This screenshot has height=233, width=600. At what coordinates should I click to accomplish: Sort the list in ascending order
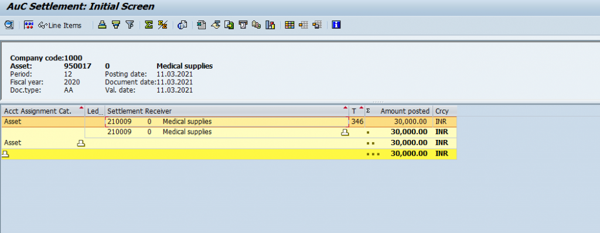pyautogui.click(x=102, y=25)
